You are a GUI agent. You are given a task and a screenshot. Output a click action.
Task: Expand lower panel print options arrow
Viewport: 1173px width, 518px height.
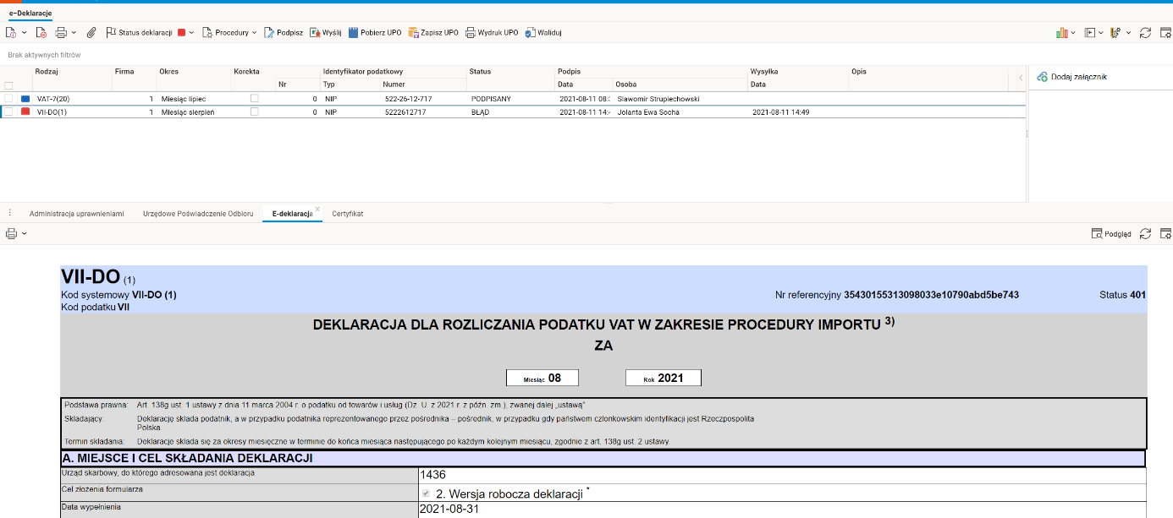24,233
